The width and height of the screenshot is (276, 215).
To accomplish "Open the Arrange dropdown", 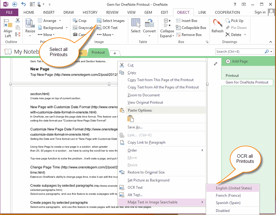I will click(60, 20).
